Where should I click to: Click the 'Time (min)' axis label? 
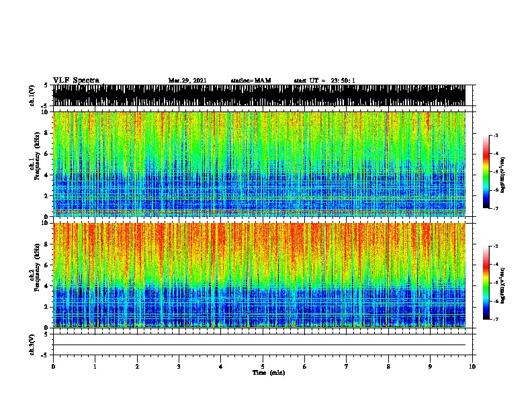click(x=269, y=373)
